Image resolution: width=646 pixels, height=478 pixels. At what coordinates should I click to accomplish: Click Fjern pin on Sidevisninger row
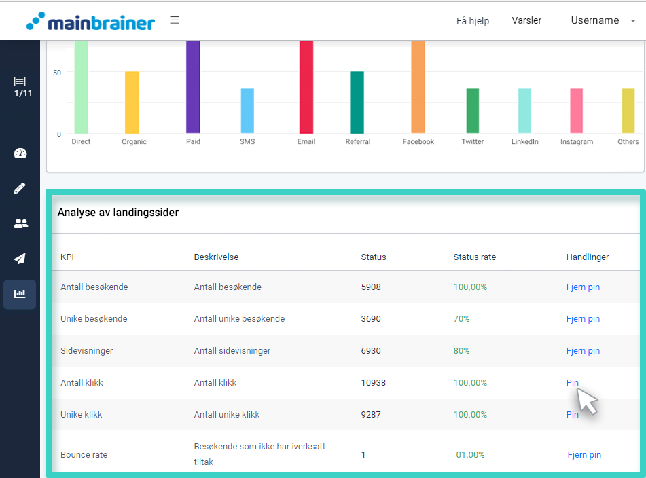click(583, 351)
